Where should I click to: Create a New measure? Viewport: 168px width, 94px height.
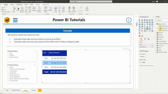[69, 9]
